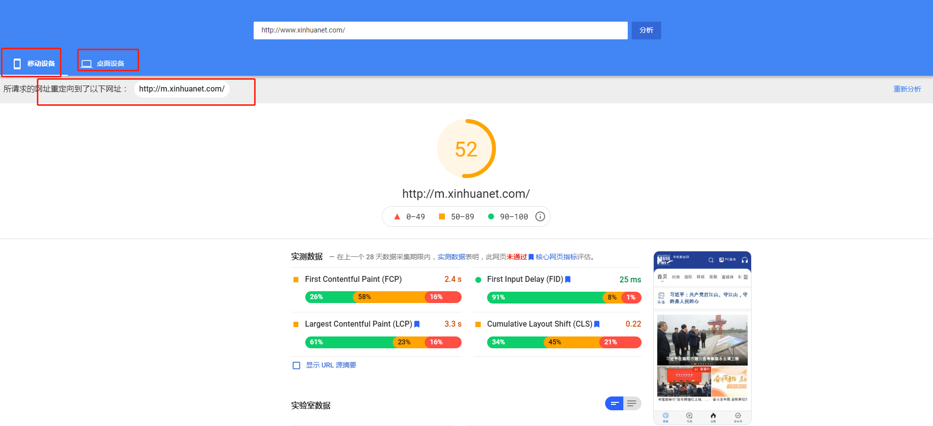Click the 实测数据 section heading
The width and height of the screenshot is (933, 426).
[x=307, y=257]
